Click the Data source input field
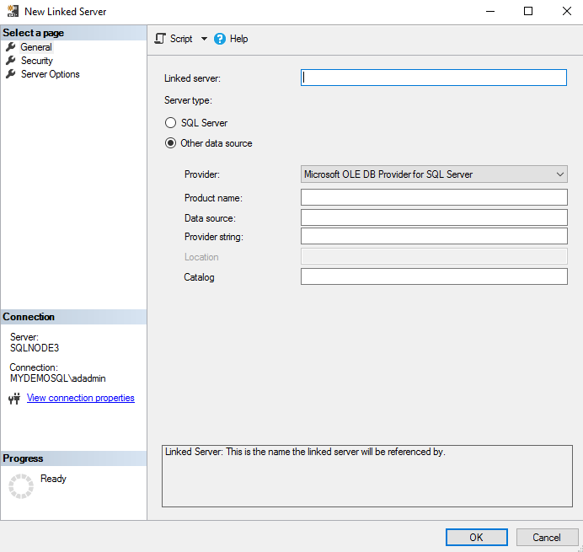583x552 pixels. coord(434,217)
